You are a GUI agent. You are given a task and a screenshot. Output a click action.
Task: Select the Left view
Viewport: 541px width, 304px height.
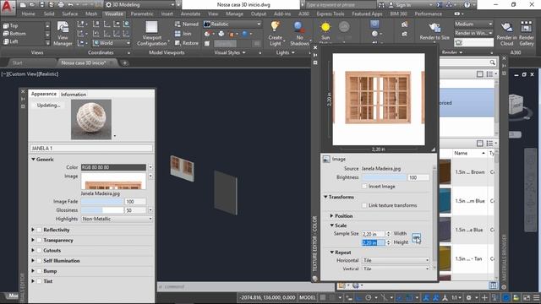[10, 41]
